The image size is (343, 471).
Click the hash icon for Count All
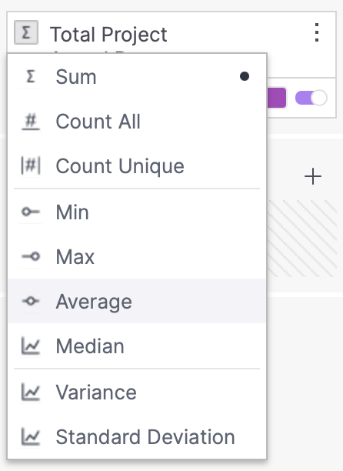[31, 122]
